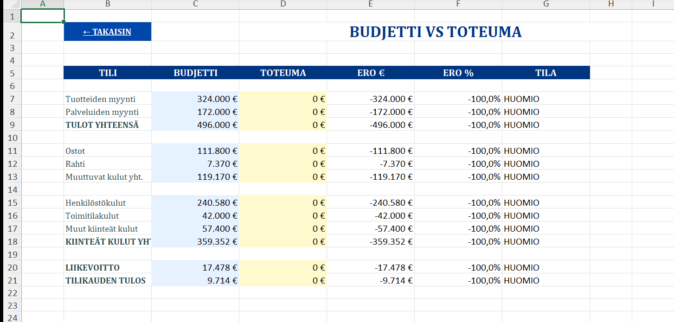Select row 20 header
The height and width of the screenshot is (322, 674).
[x=12, y=267]
